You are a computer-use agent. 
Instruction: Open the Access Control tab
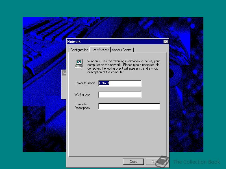122,50
